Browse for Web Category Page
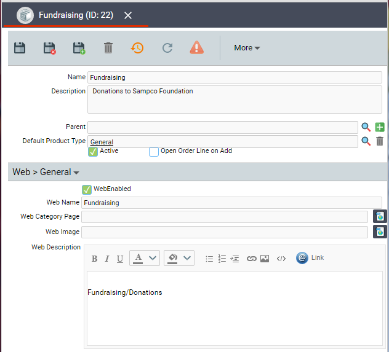The image size is (389, 352). 380,217
